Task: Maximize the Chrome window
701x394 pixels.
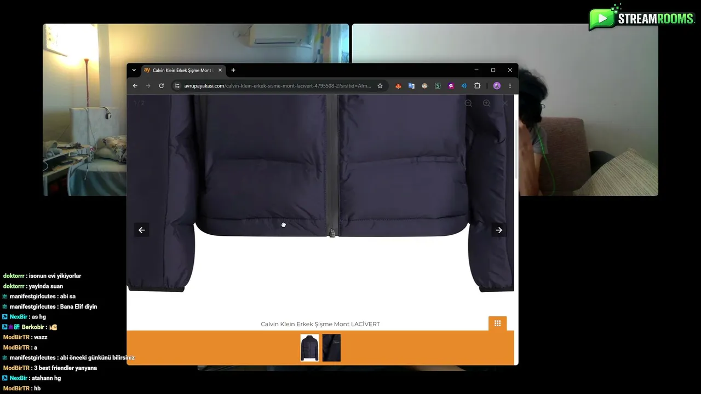Action: [x=493, y=70]
